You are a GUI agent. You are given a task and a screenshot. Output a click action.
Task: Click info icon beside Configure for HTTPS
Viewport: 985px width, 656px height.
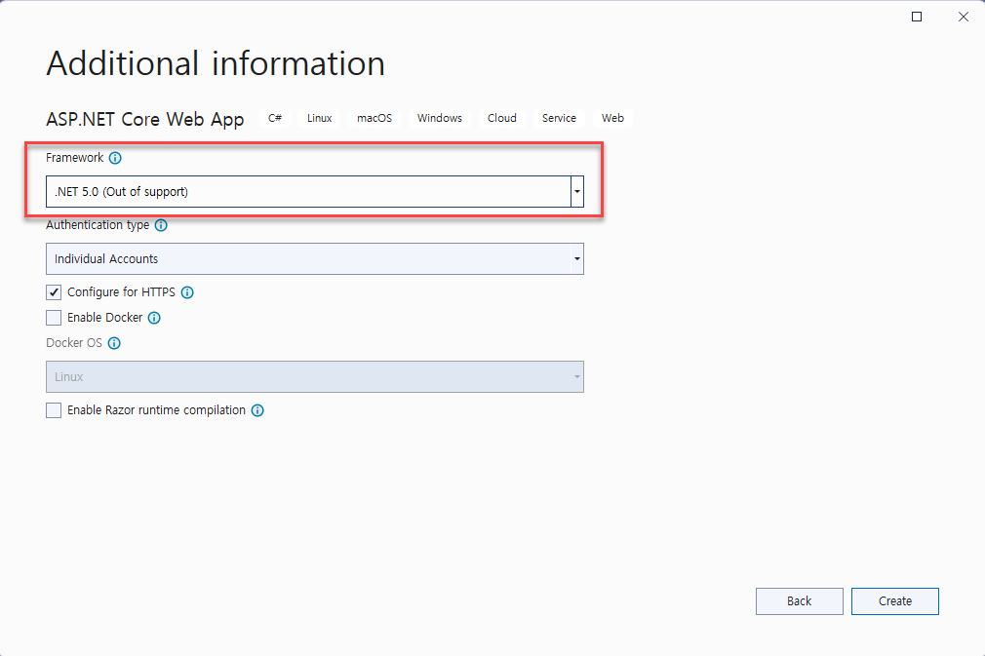click(187, 292)
